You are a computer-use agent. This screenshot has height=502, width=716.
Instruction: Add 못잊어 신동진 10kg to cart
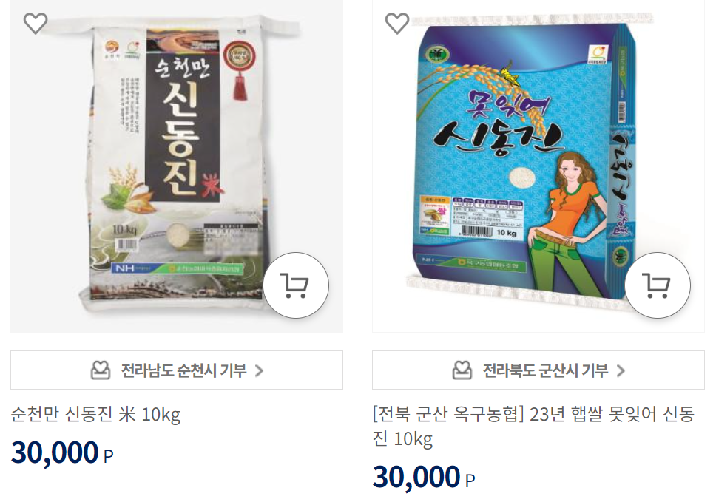(x=658, y=285)
